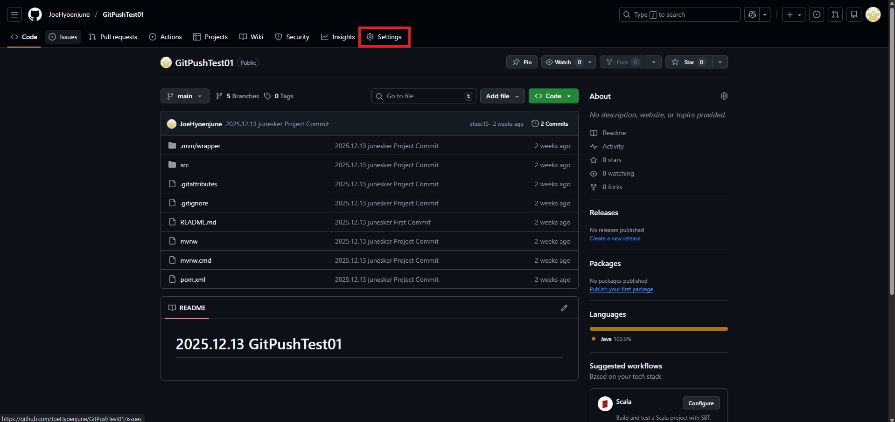Image resolution: width=895 pixels, height=422 pixels.
Task: Click the GitHub Octocat logo
Action: pyautogui.click(x=35, y=14)
